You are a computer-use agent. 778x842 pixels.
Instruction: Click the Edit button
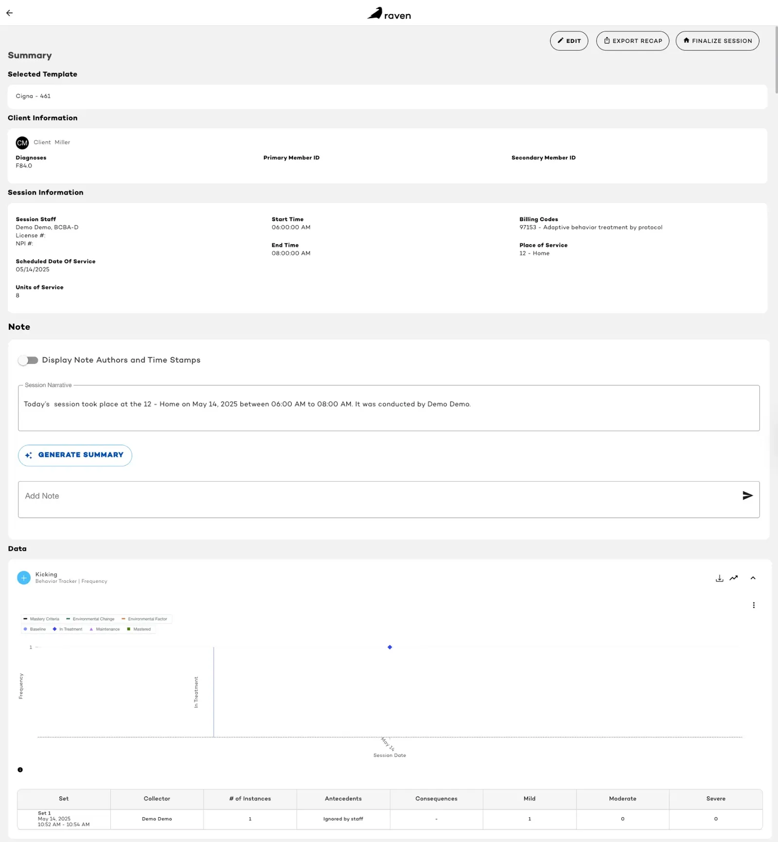(569, 41)
